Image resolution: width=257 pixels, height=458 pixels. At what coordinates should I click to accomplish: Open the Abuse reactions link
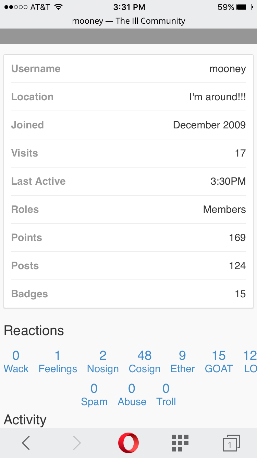pyautogui.click(x=132, y=395)
